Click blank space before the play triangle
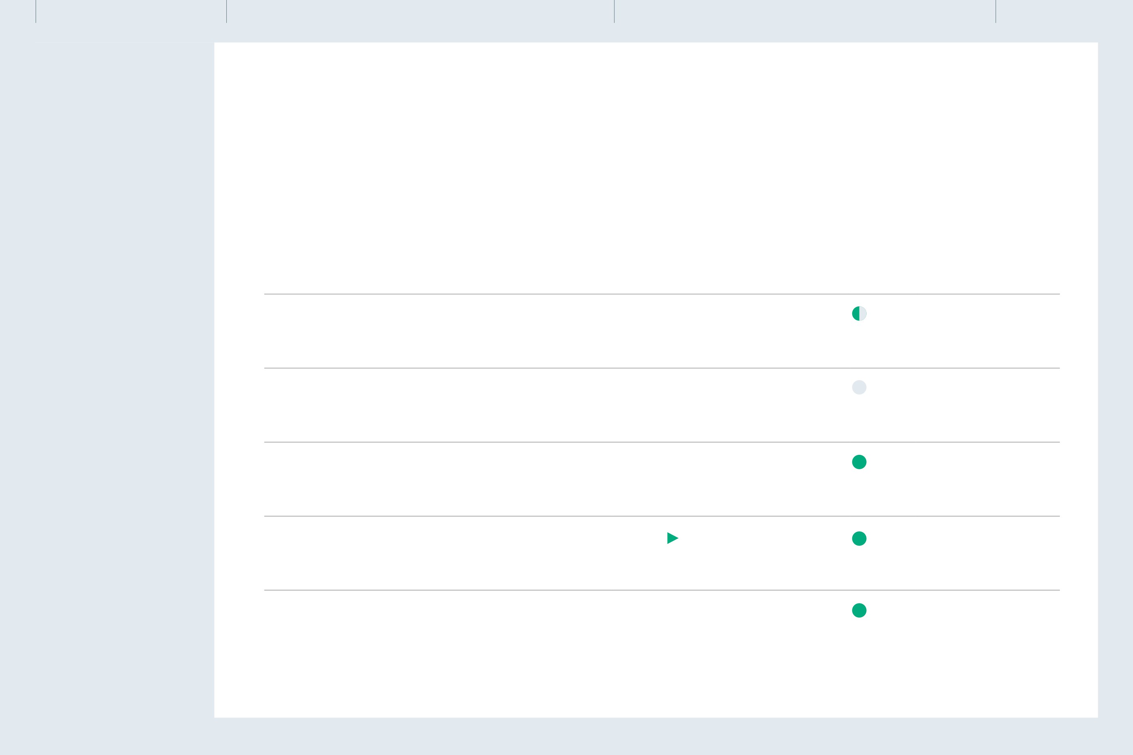 click(x=462, y=553)
